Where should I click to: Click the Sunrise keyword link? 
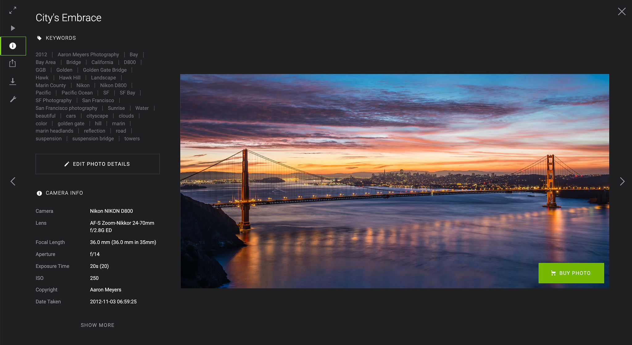[116, 108]
